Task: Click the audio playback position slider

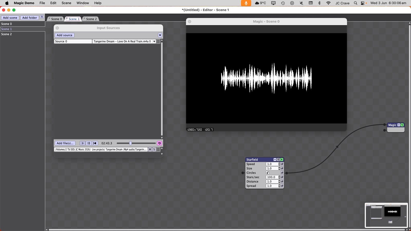Action: click(x=136, y=143)
